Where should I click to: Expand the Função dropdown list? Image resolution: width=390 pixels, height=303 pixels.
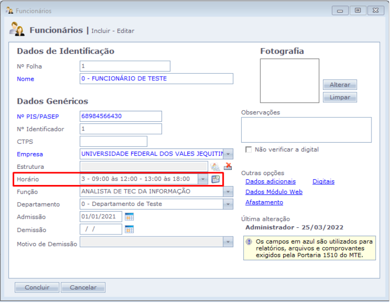click(x=229, y=192)
